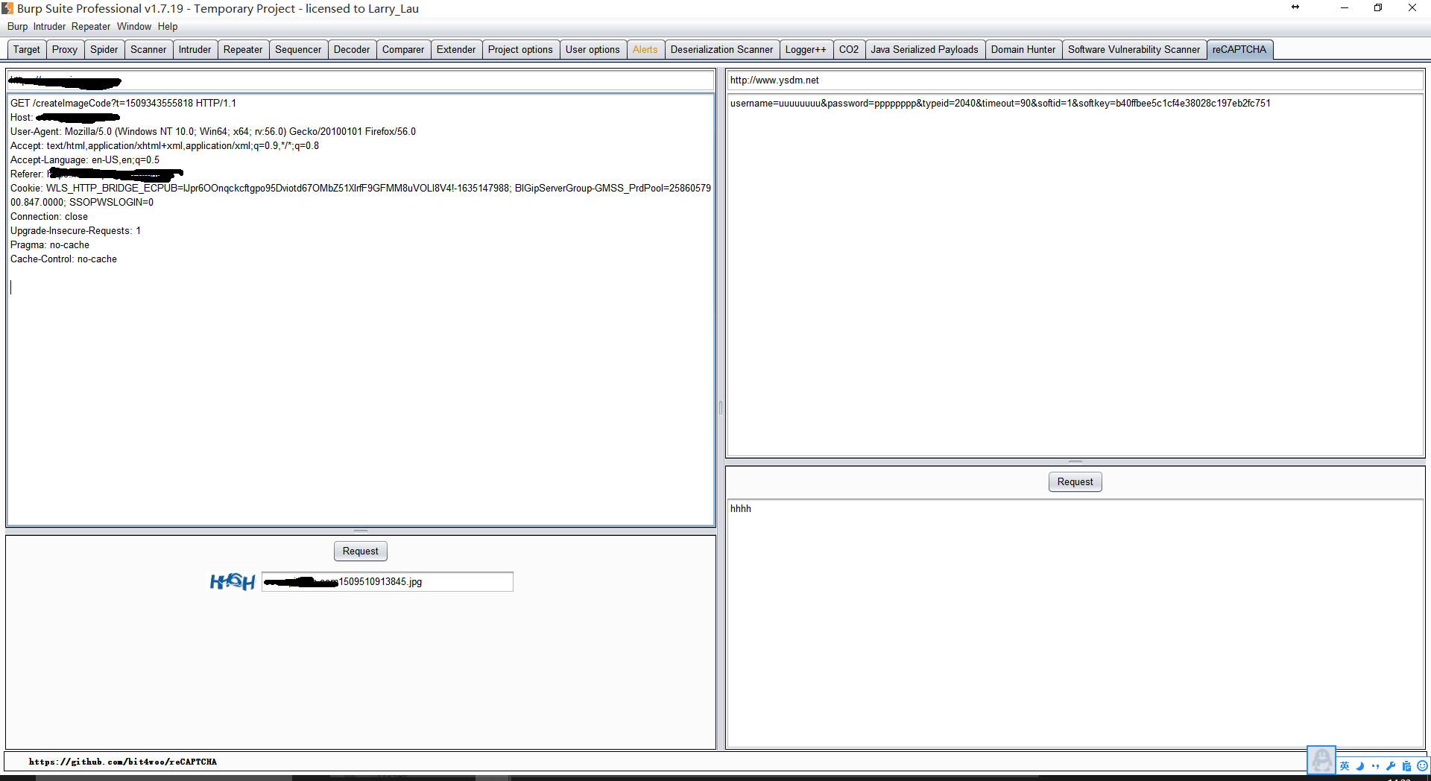Open the Window menu

pyautogui.click(x=134, y=26)
